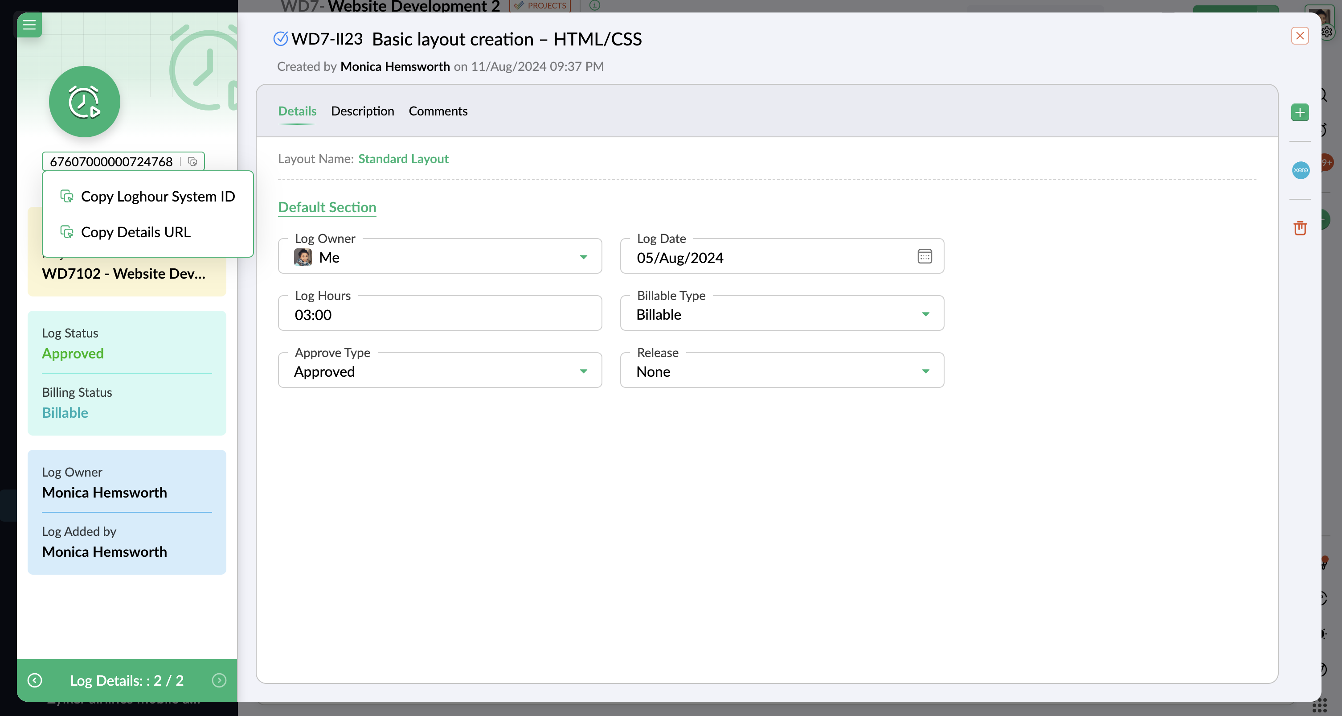Open the Approve Type dropdown
Viewport: 1342px width, 716px height.
coord(583,371)
